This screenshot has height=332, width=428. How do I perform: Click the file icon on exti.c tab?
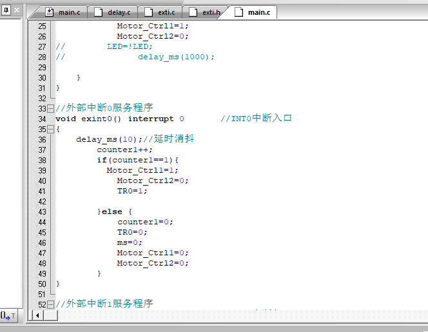point(148,12)
